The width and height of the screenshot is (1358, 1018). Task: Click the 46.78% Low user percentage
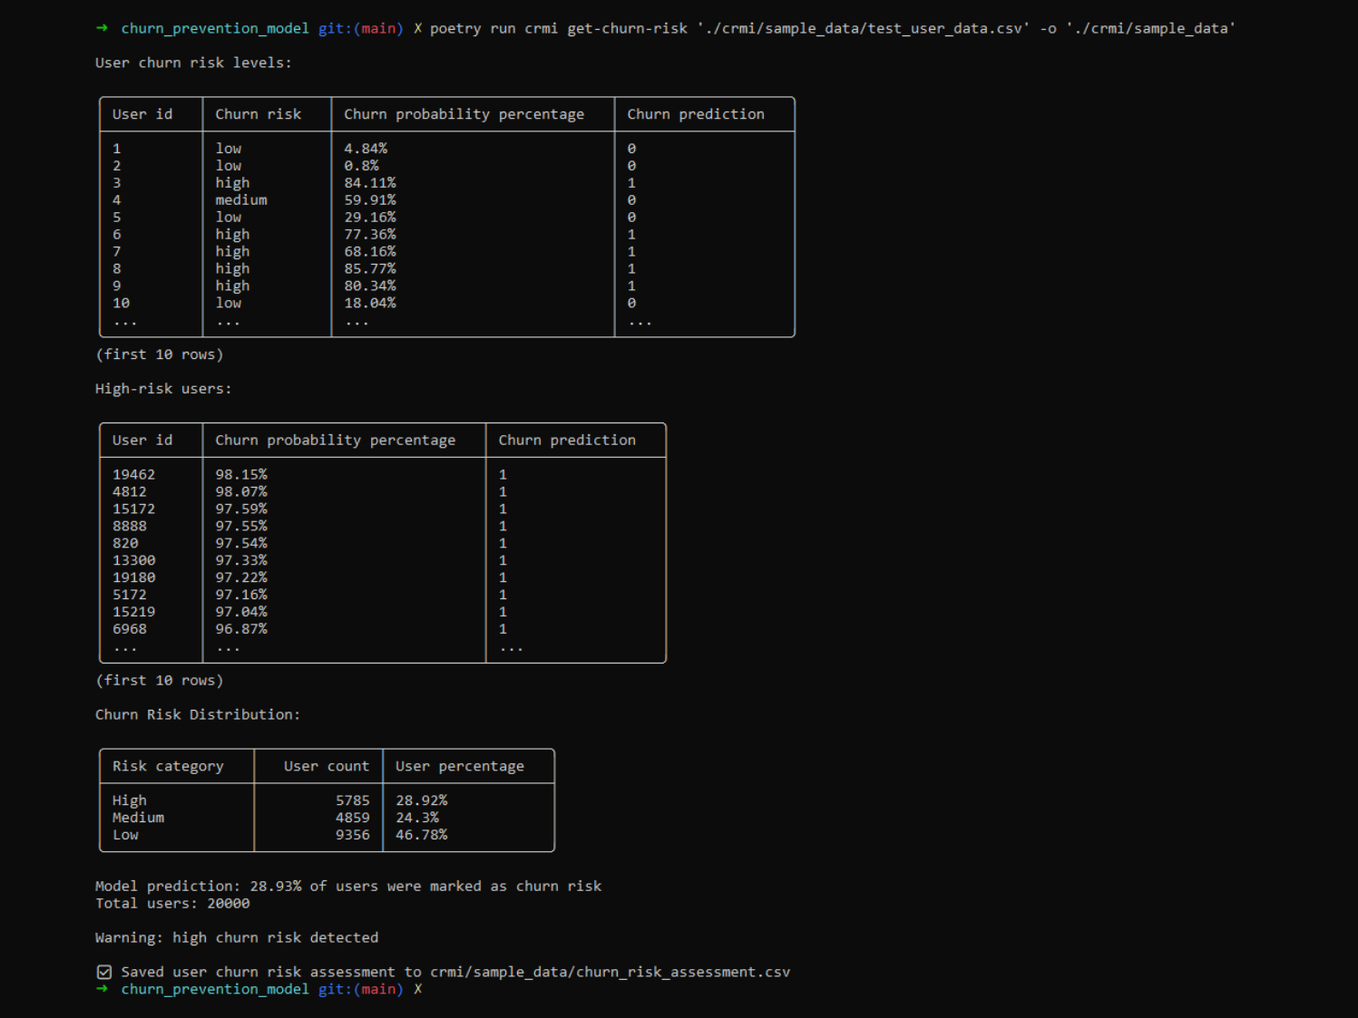[421, 835]
